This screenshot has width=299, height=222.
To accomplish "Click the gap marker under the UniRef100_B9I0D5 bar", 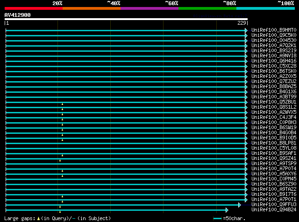I will [x=62, y=140].
